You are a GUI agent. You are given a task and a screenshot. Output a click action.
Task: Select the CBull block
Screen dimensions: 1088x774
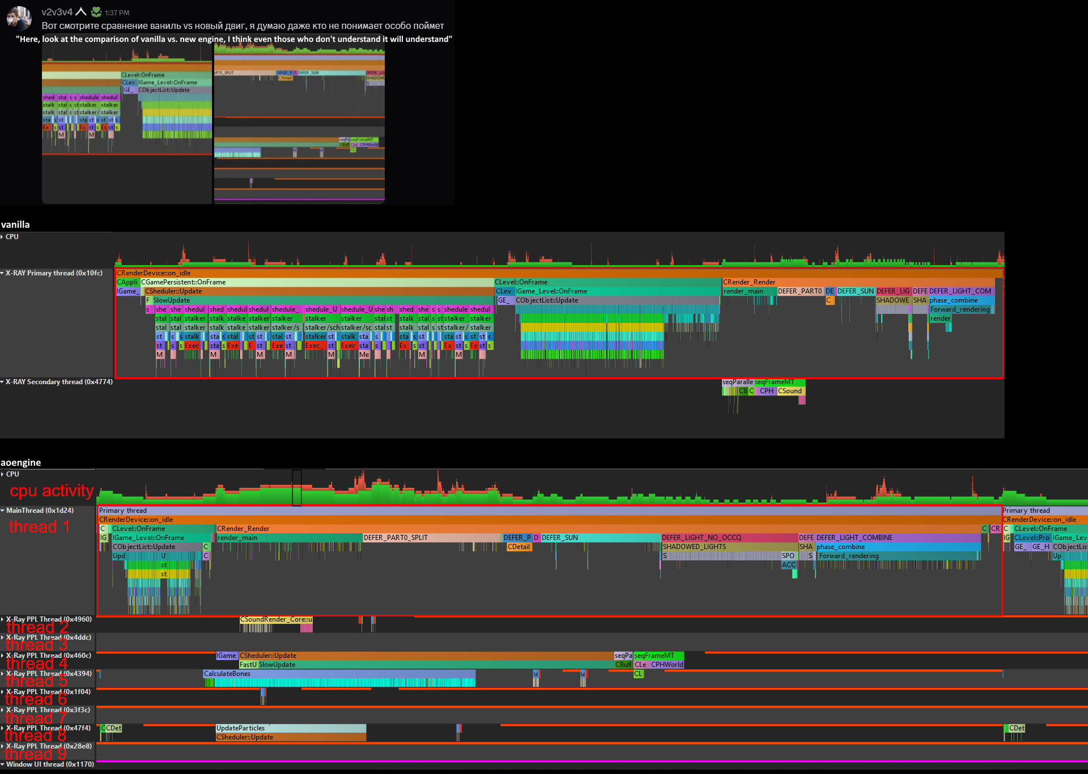tap(623, 665)
